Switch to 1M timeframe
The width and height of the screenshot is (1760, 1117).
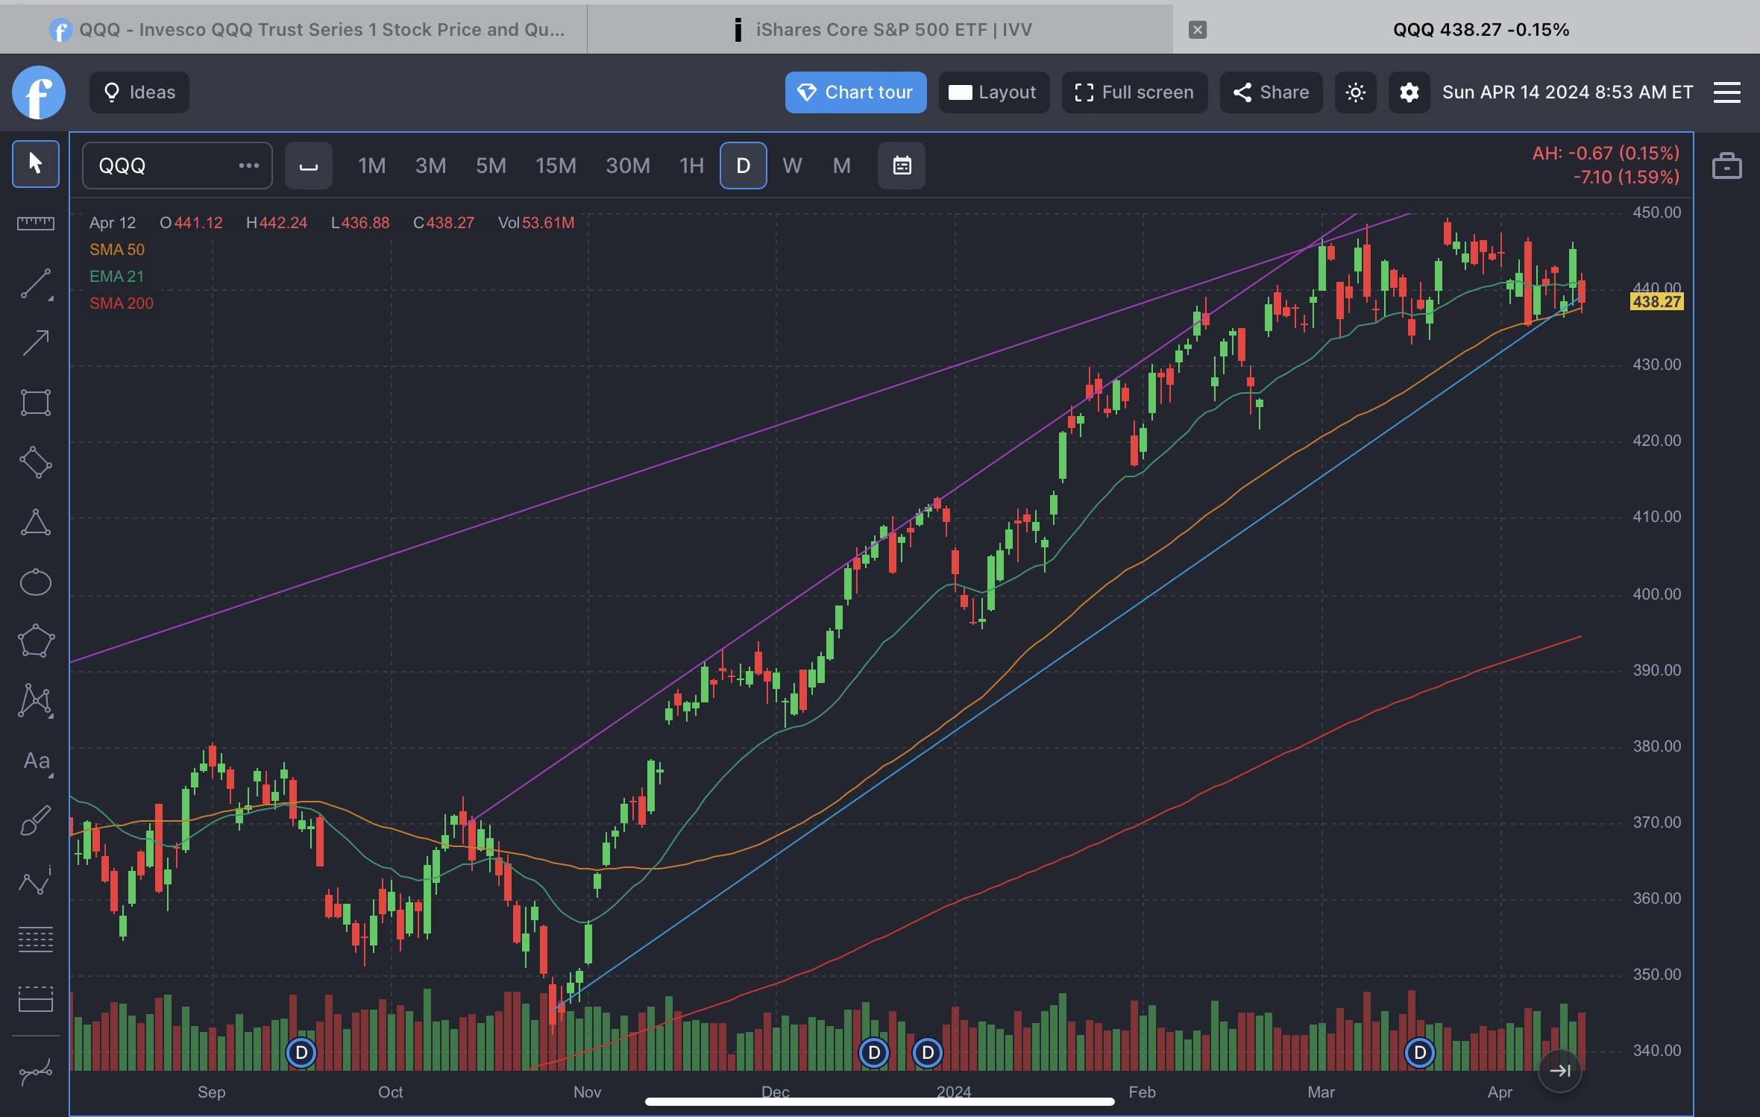tap(371, 166)
